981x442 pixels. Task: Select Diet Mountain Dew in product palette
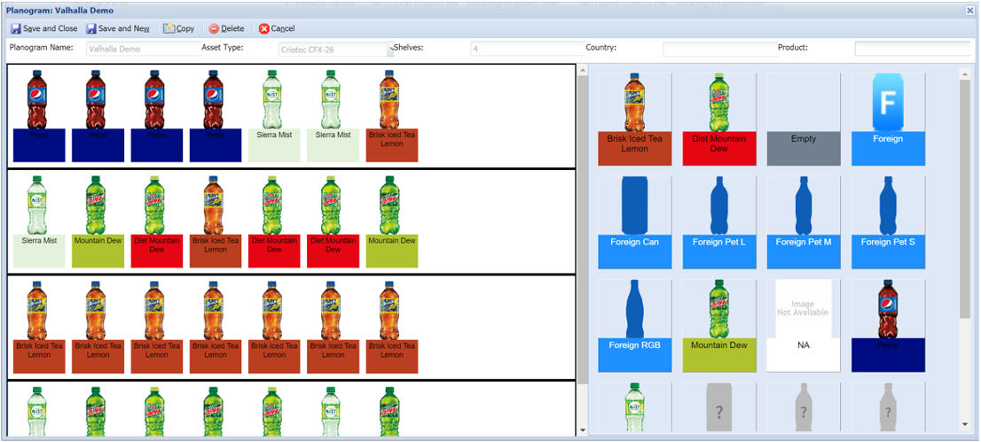(718, 119)
